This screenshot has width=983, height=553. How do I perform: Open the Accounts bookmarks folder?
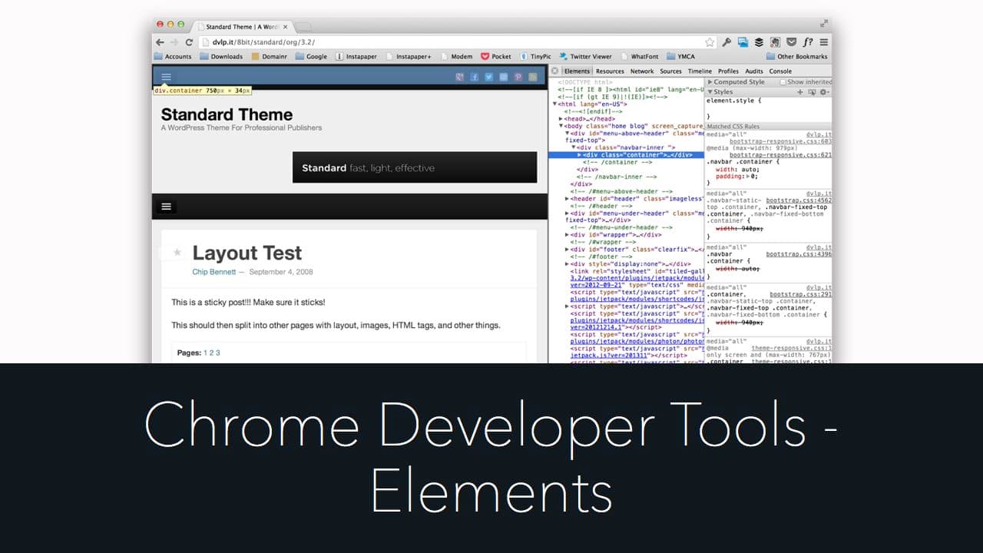click(173, 56)
